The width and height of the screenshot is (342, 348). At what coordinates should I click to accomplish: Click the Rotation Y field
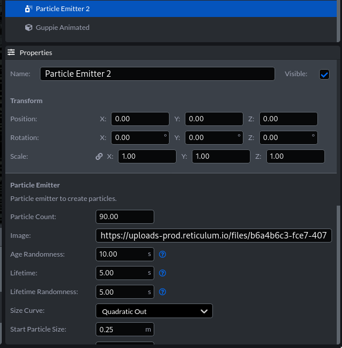(214, 138)
